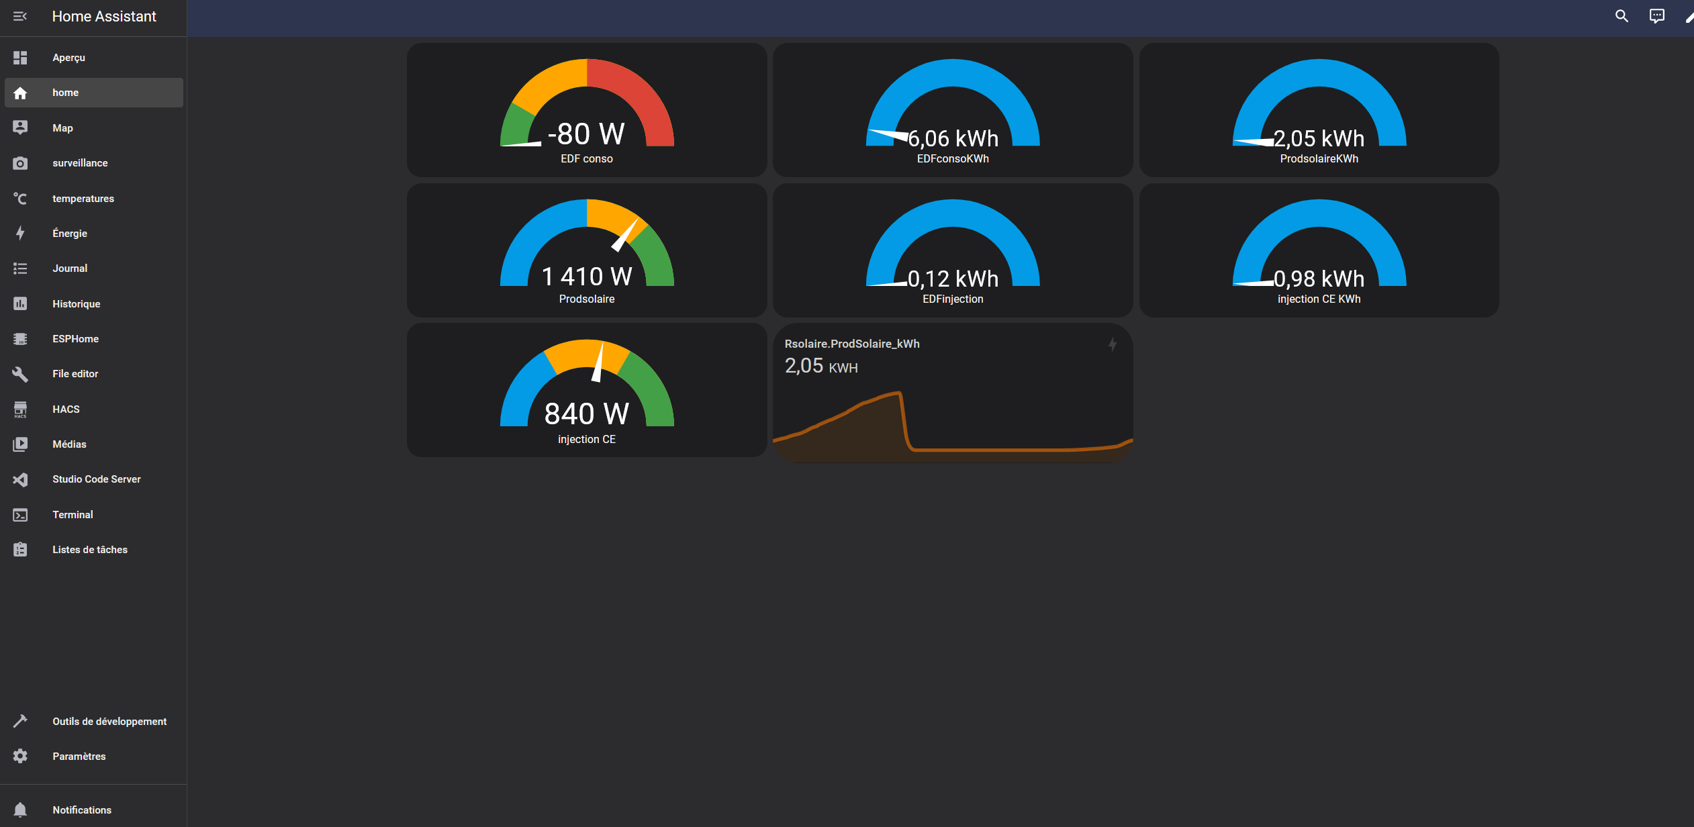The width and height of the screenshot is (1694, 827).
Task: Open the Terminal menu entry
Action: [x=94, y=515]
